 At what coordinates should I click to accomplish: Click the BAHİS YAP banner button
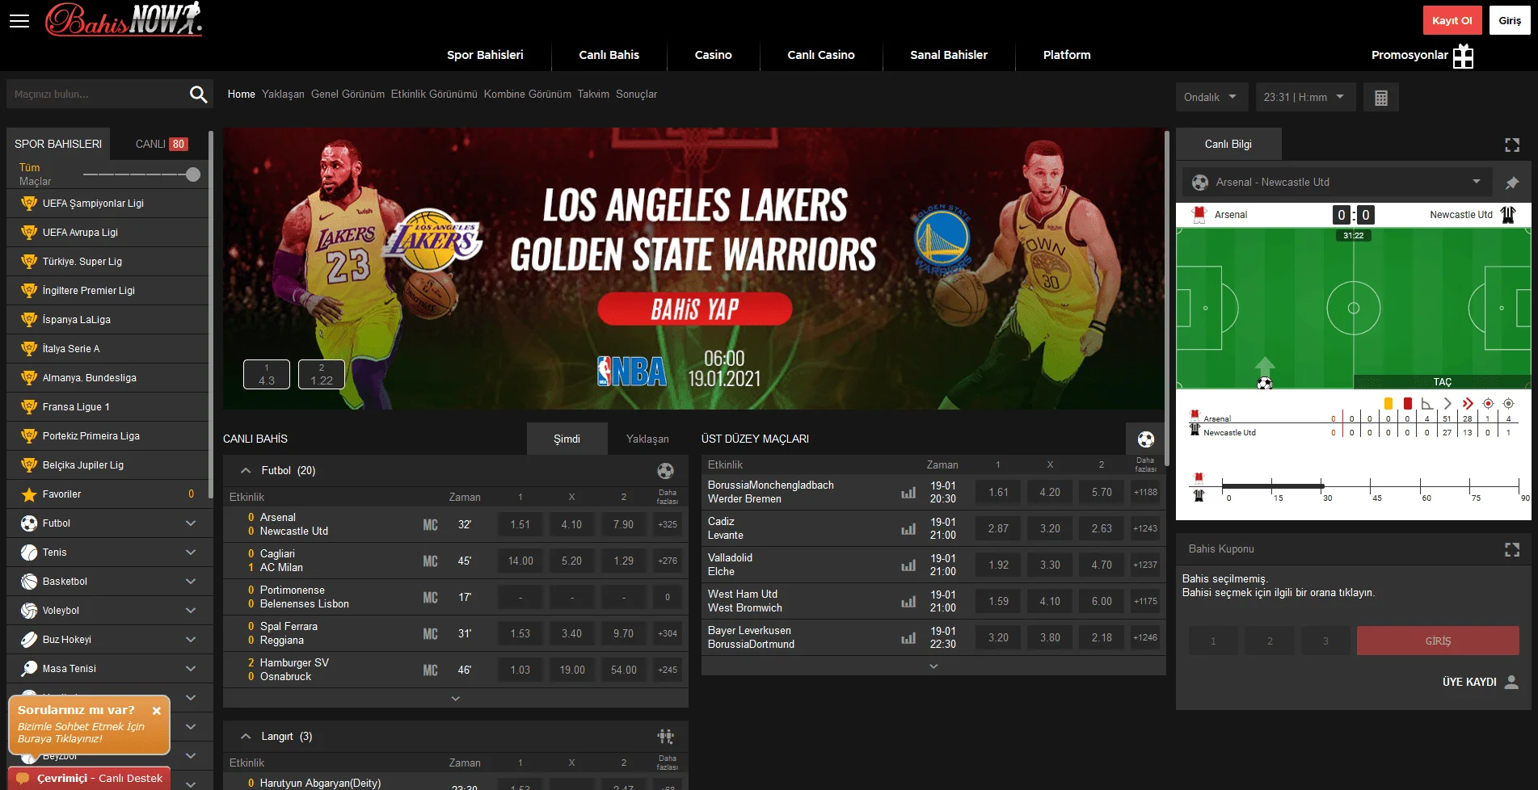point(694,309)
